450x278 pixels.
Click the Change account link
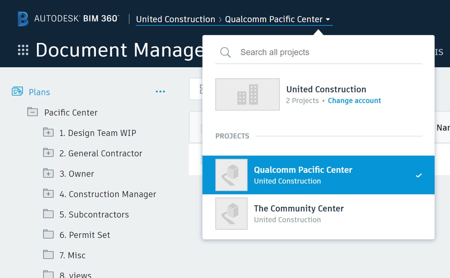tap(354, 101)
